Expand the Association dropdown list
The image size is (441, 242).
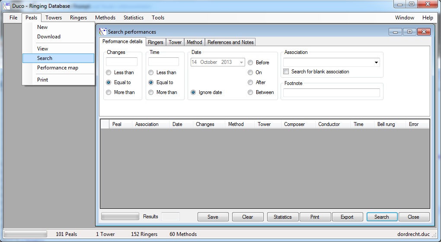tap(376, 63)
